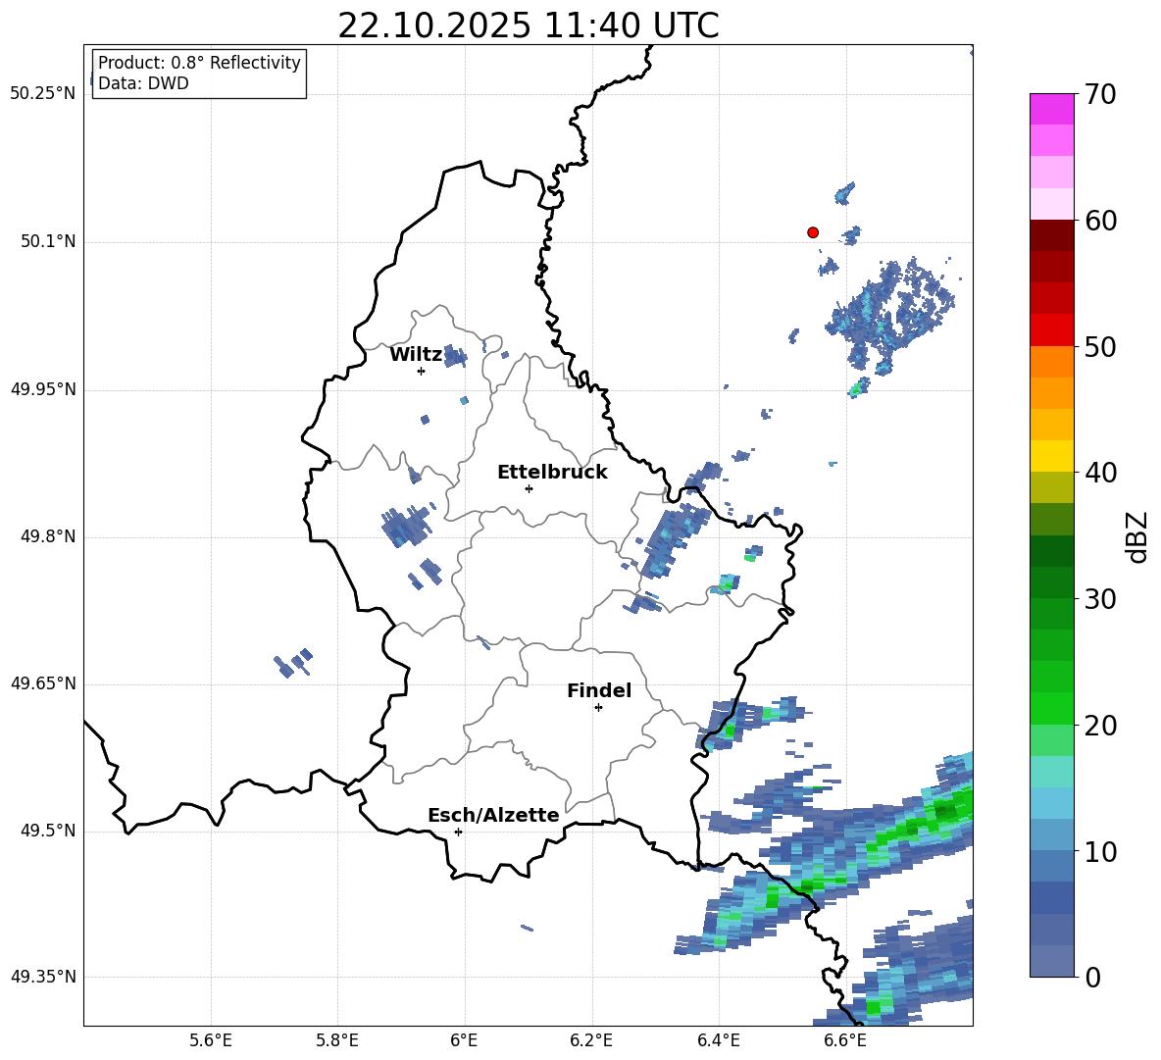Click the small echo patch near 5.7°E 49.65°N
Image resolution: width=1161 pixels, height=1060 pixels.
pos(293,663)
